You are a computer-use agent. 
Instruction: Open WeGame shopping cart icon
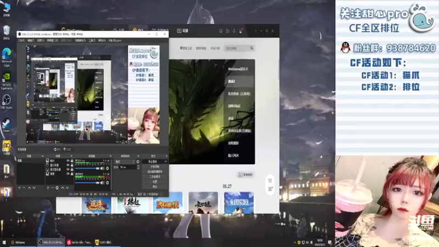[x=270, y=181]
